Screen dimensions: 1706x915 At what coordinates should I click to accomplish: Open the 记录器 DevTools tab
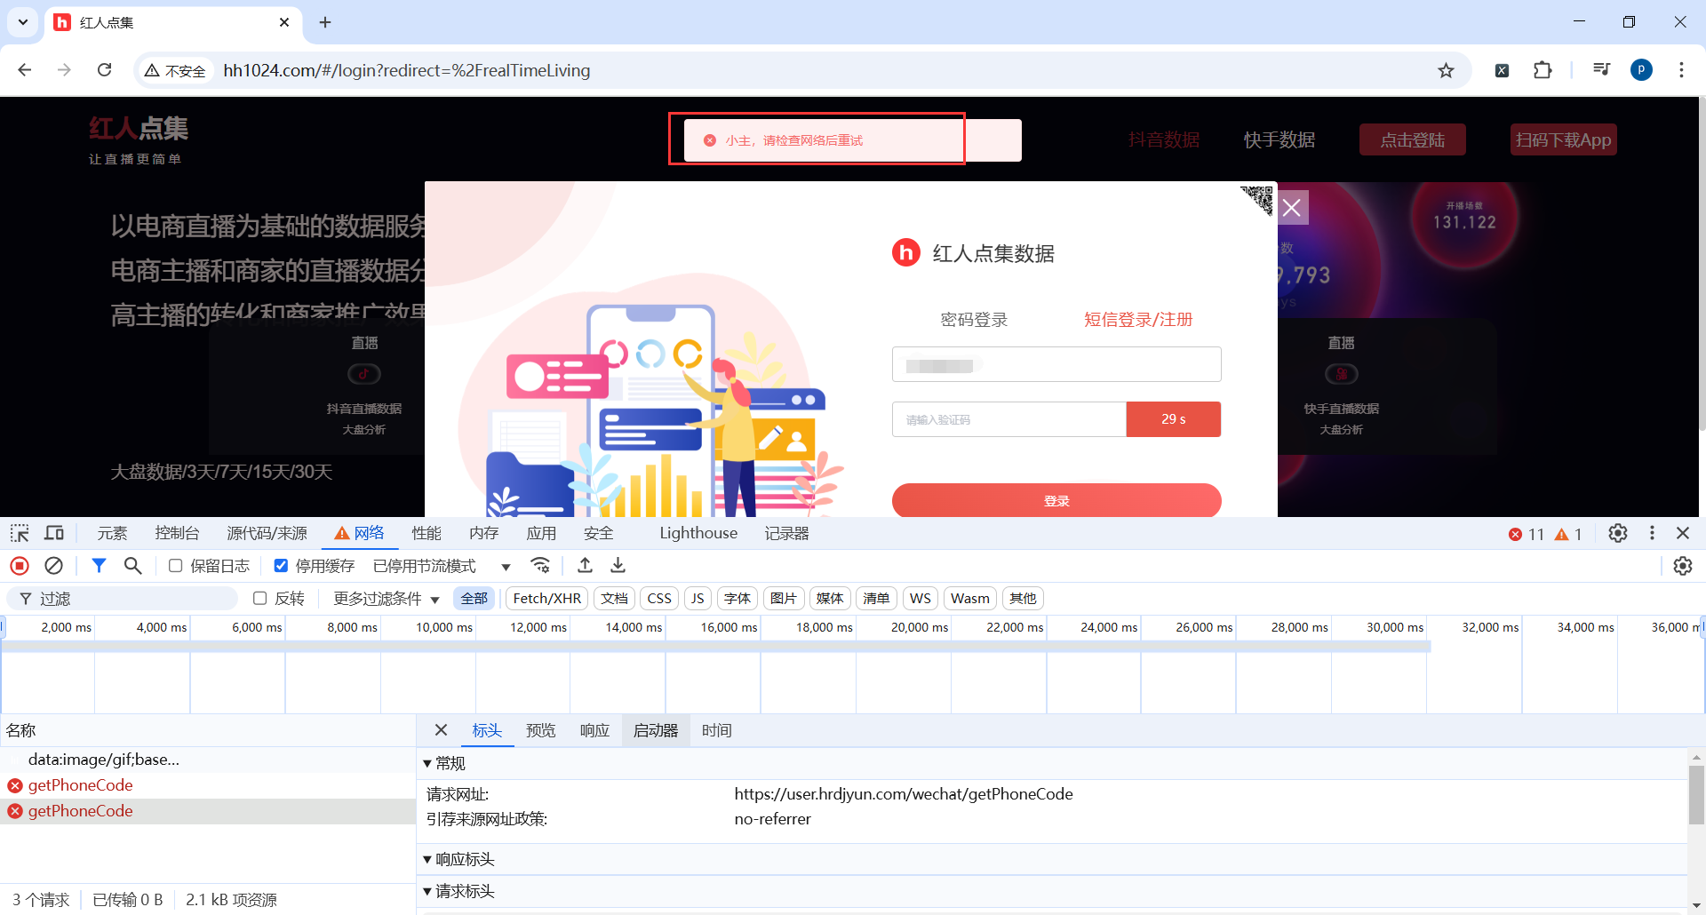point(787,533)
